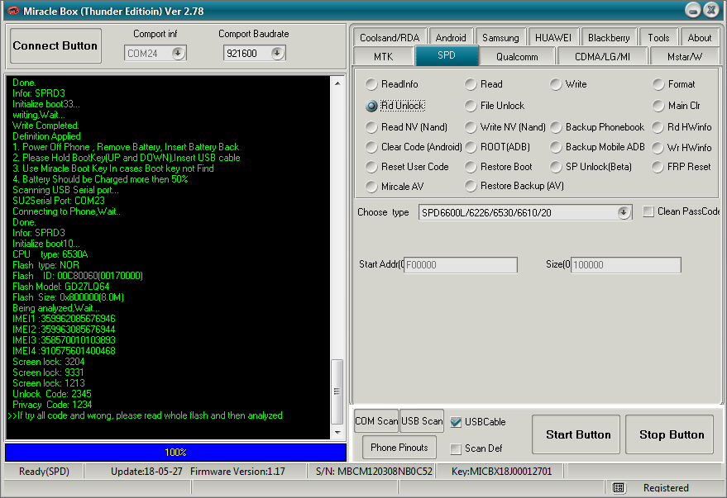Enable the Scan Def checkbox
This screenshot has height=498, width=727.
click(x=456, y=448)
